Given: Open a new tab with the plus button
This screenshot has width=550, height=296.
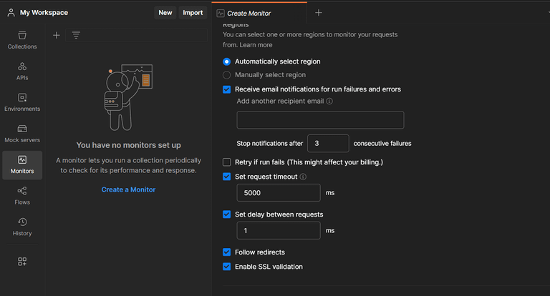Looking at the screenshot, I should click(x=319, y=12).
